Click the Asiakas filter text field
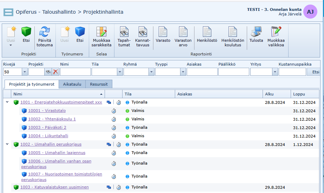Image resolution: width=324 pixels, height=193 pixels. click(202, 72)
